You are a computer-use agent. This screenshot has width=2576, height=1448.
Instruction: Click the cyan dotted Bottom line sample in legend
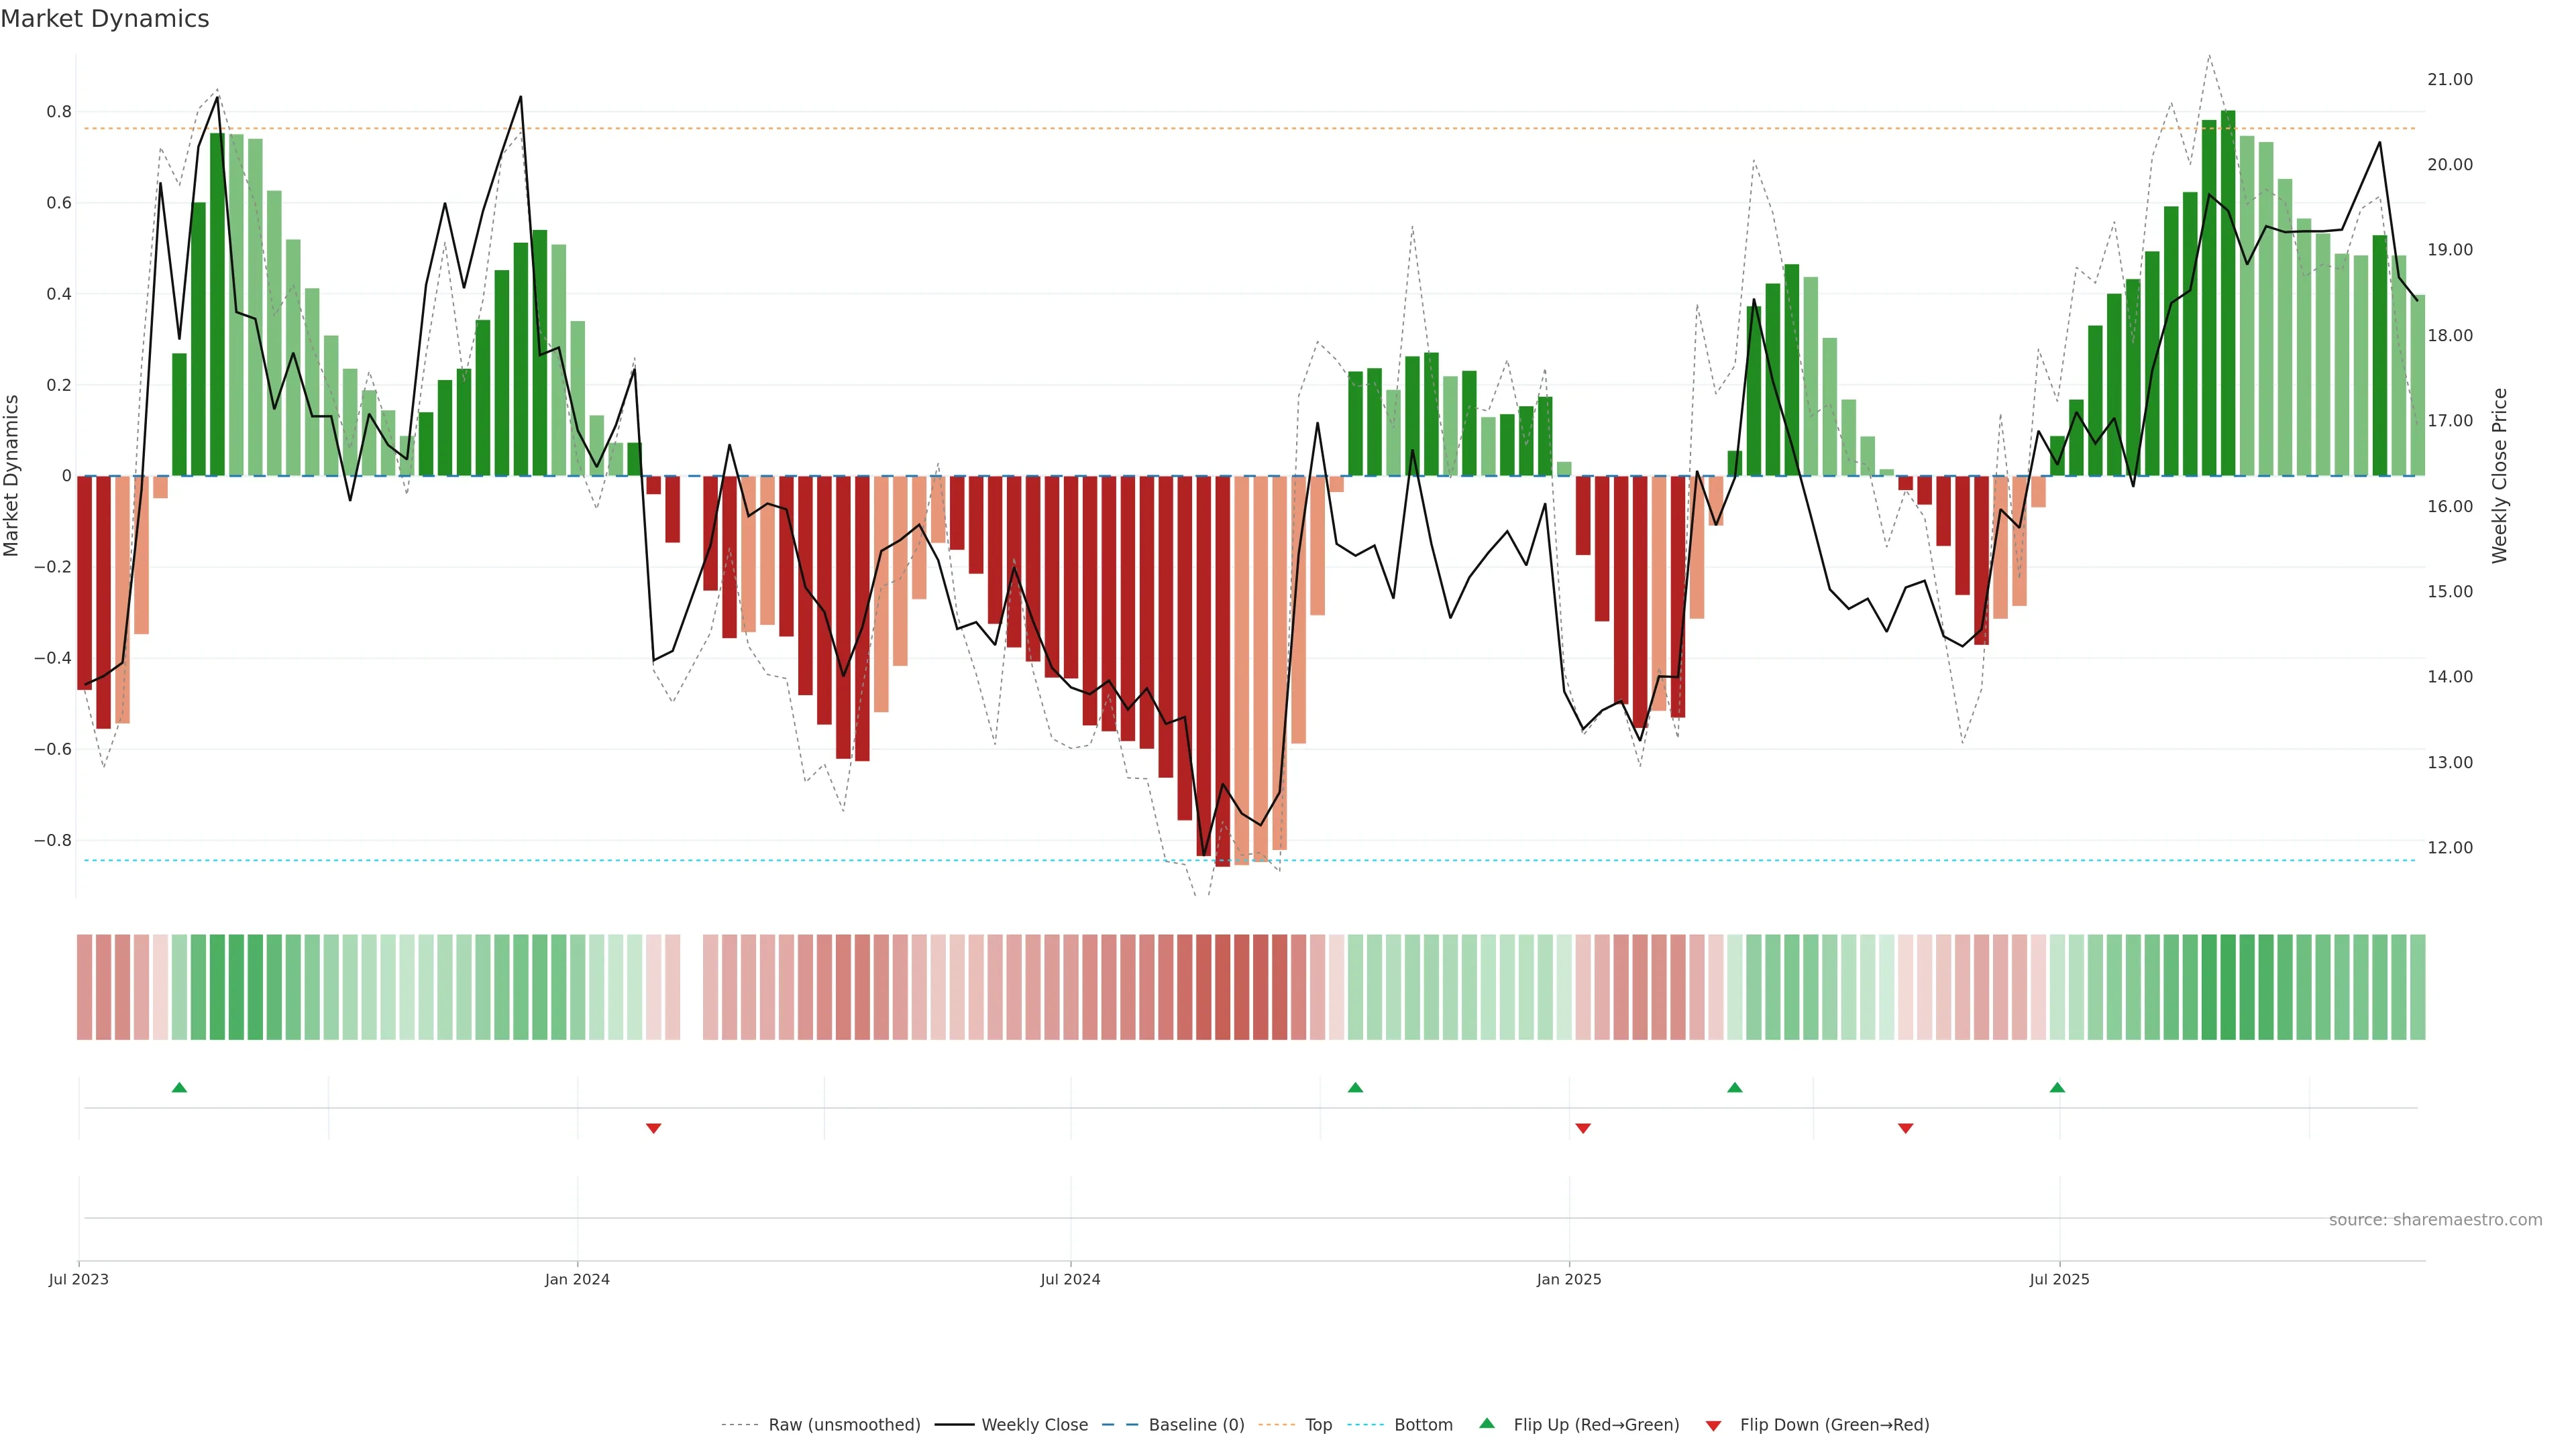[1365, 1425]
